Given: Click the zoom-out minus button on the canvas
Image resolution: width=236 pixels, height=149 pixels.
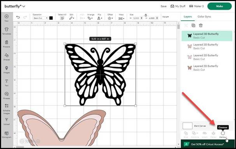Looking at the screenshot, I should coord(22,141).
